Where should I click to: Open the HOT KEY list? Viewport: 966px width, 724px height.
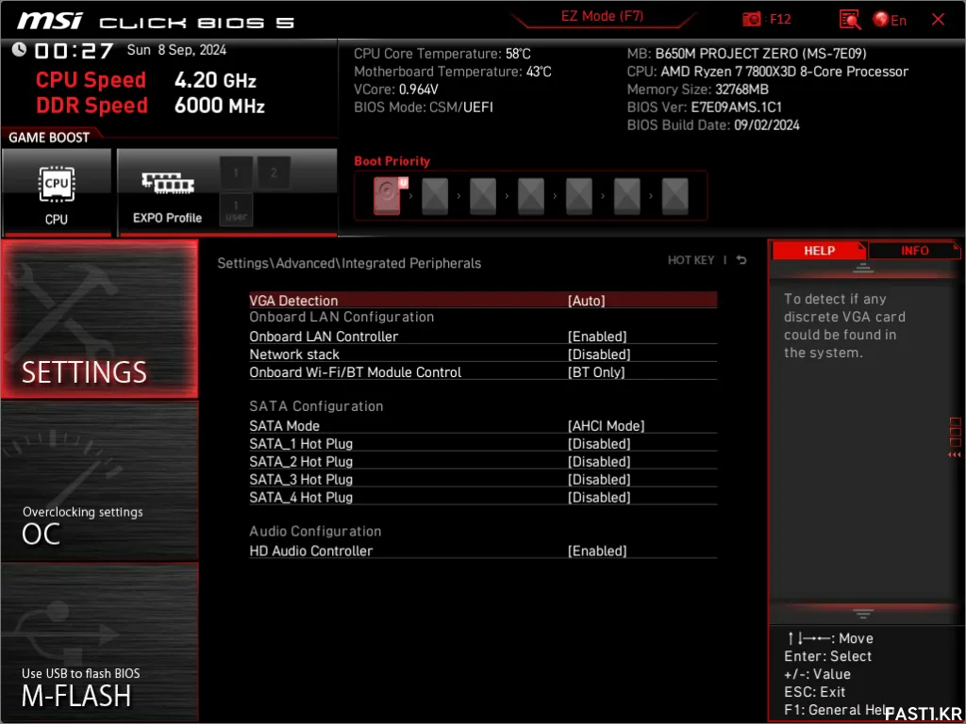(691, 260)
